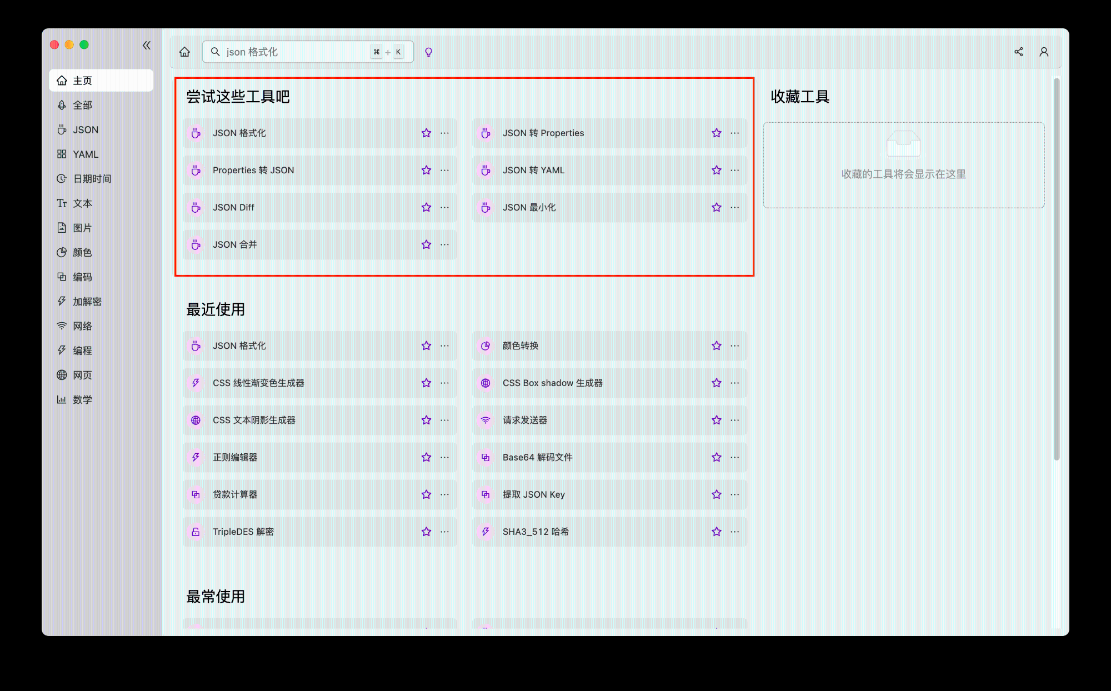The height and width of the screenshot is (691, 1111).
Task: Focus the search field "json 格式化"
Action: (308, 52)
